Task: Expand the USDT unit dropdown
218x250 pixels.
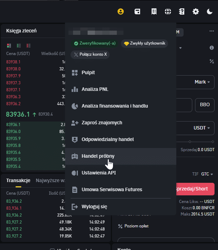Action: [x=202, y=128]
